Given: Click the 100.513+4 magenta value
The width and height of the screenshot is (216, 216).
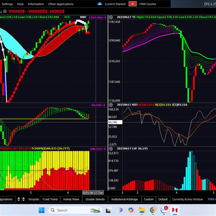Looking at the screenshot, I should pyautogui.click(x=98, y=149).
